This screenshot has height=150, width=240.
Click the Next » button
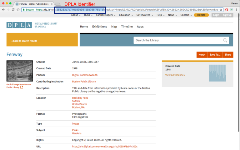202,55
